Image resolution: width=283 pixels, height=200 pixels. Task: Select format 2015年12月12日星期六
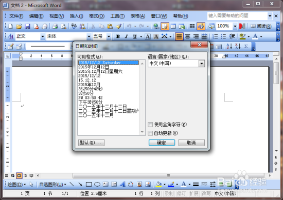coord(100,71)
